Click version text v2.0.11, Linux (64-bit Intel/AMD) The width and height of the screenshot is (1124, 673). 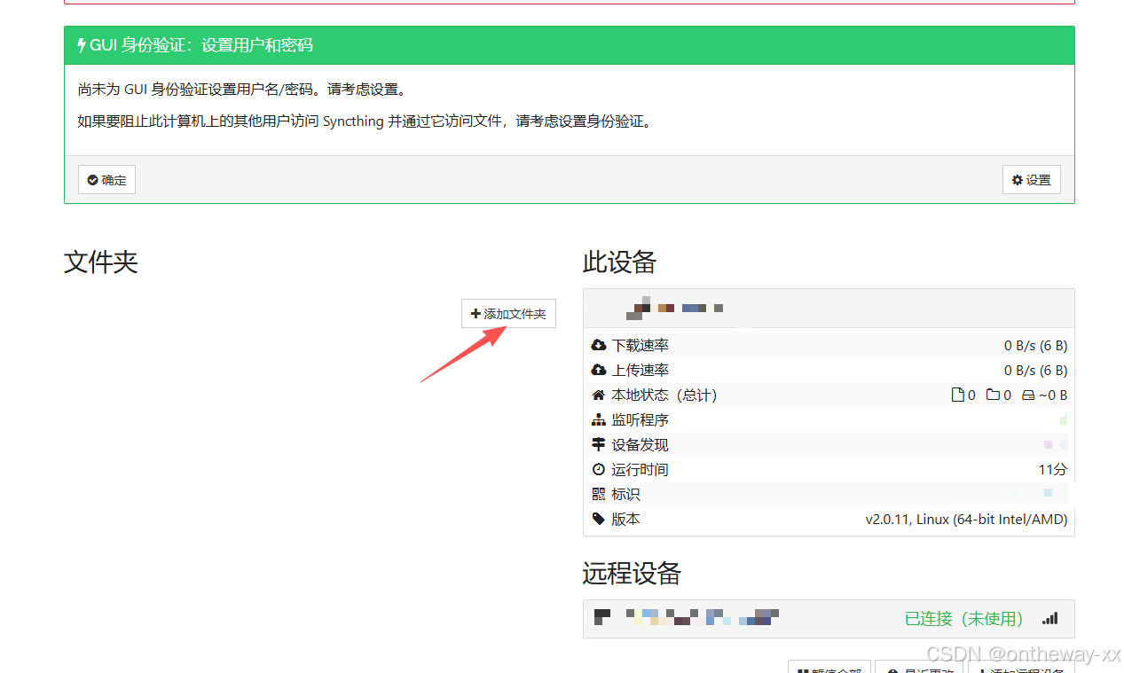[x=966, y=519]
